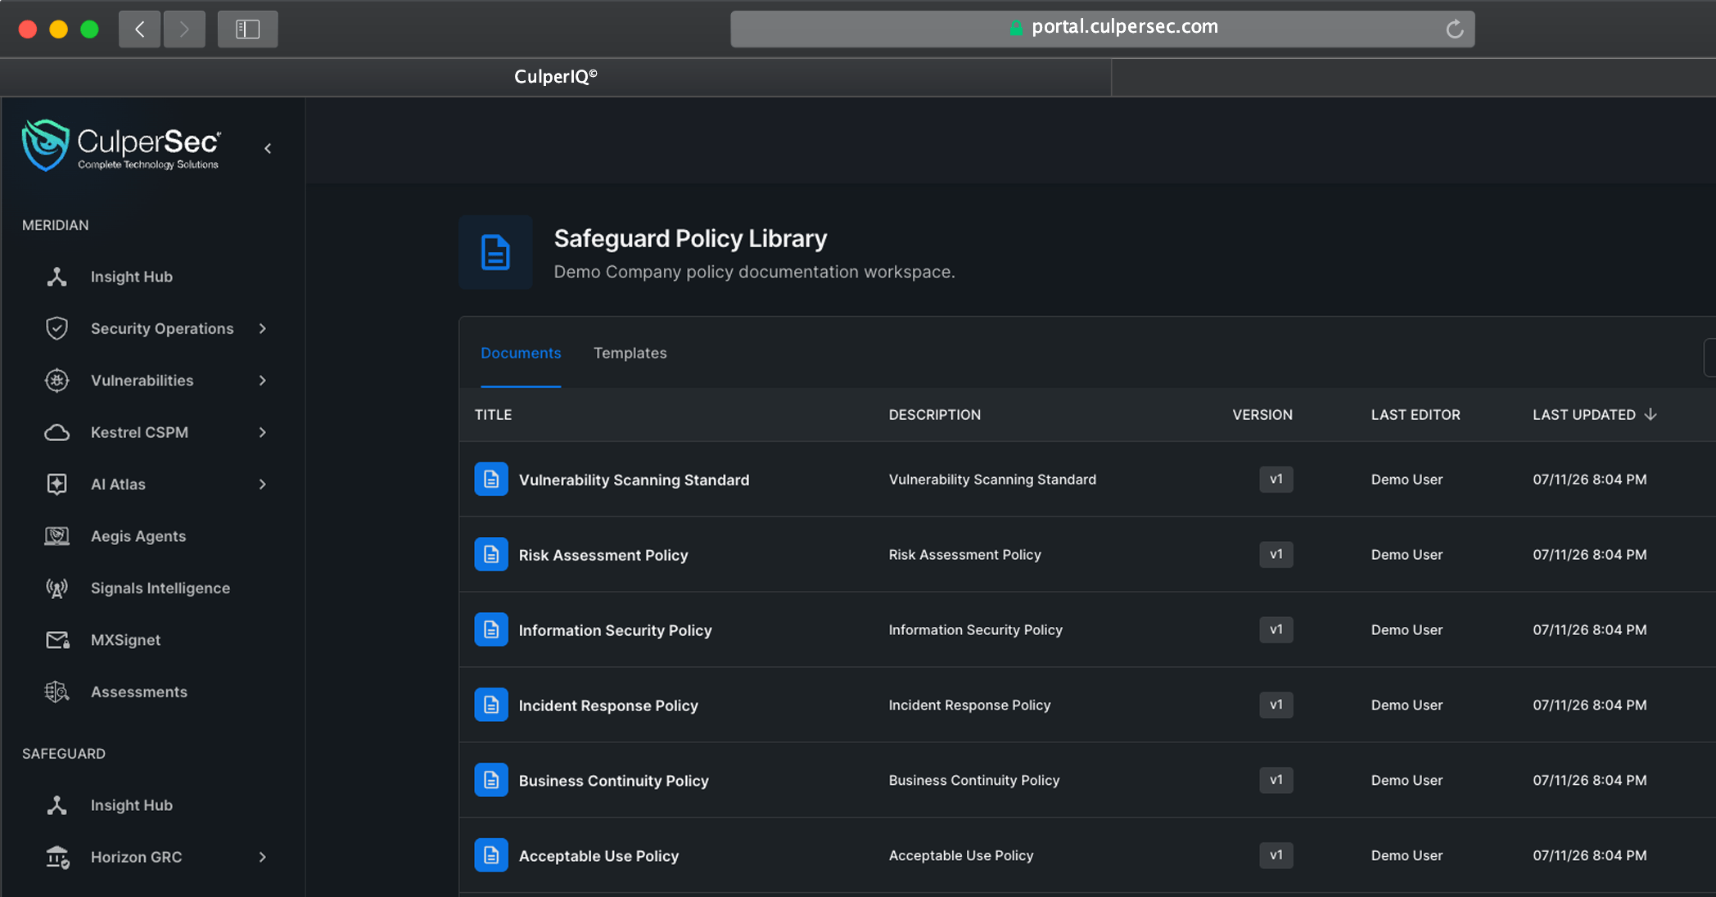This screenshot has width=1716, height=897.
Task: Expand AI Atlas submenu chevron
Action: (263, 485)
